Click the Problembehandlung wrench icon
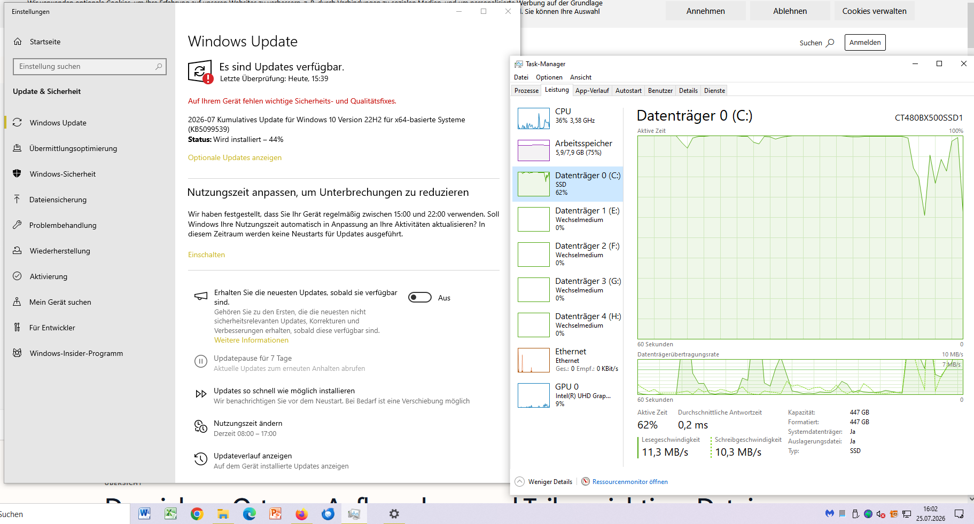 17,225
